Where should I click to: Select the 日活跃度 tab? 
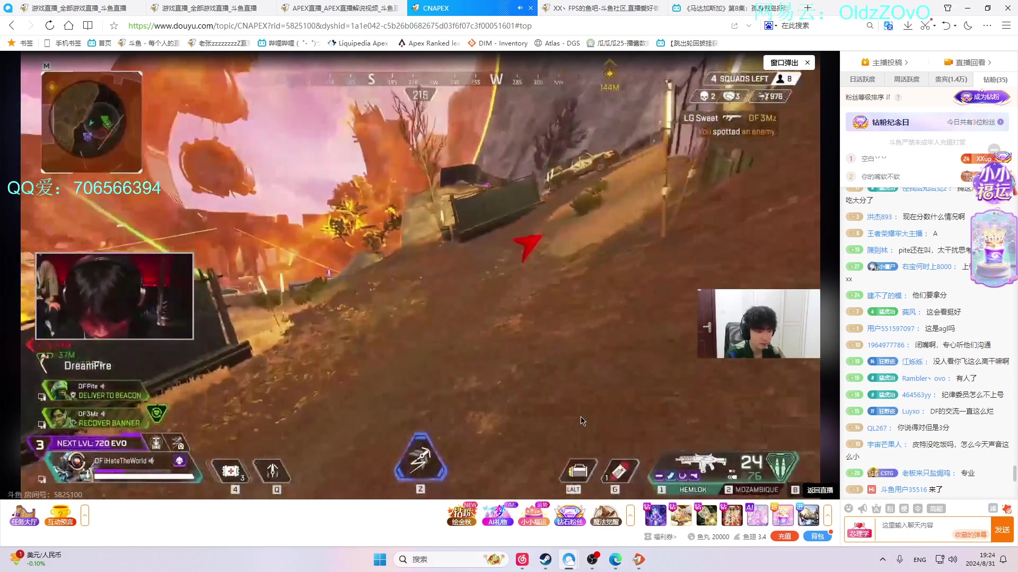tap(862, 79)
